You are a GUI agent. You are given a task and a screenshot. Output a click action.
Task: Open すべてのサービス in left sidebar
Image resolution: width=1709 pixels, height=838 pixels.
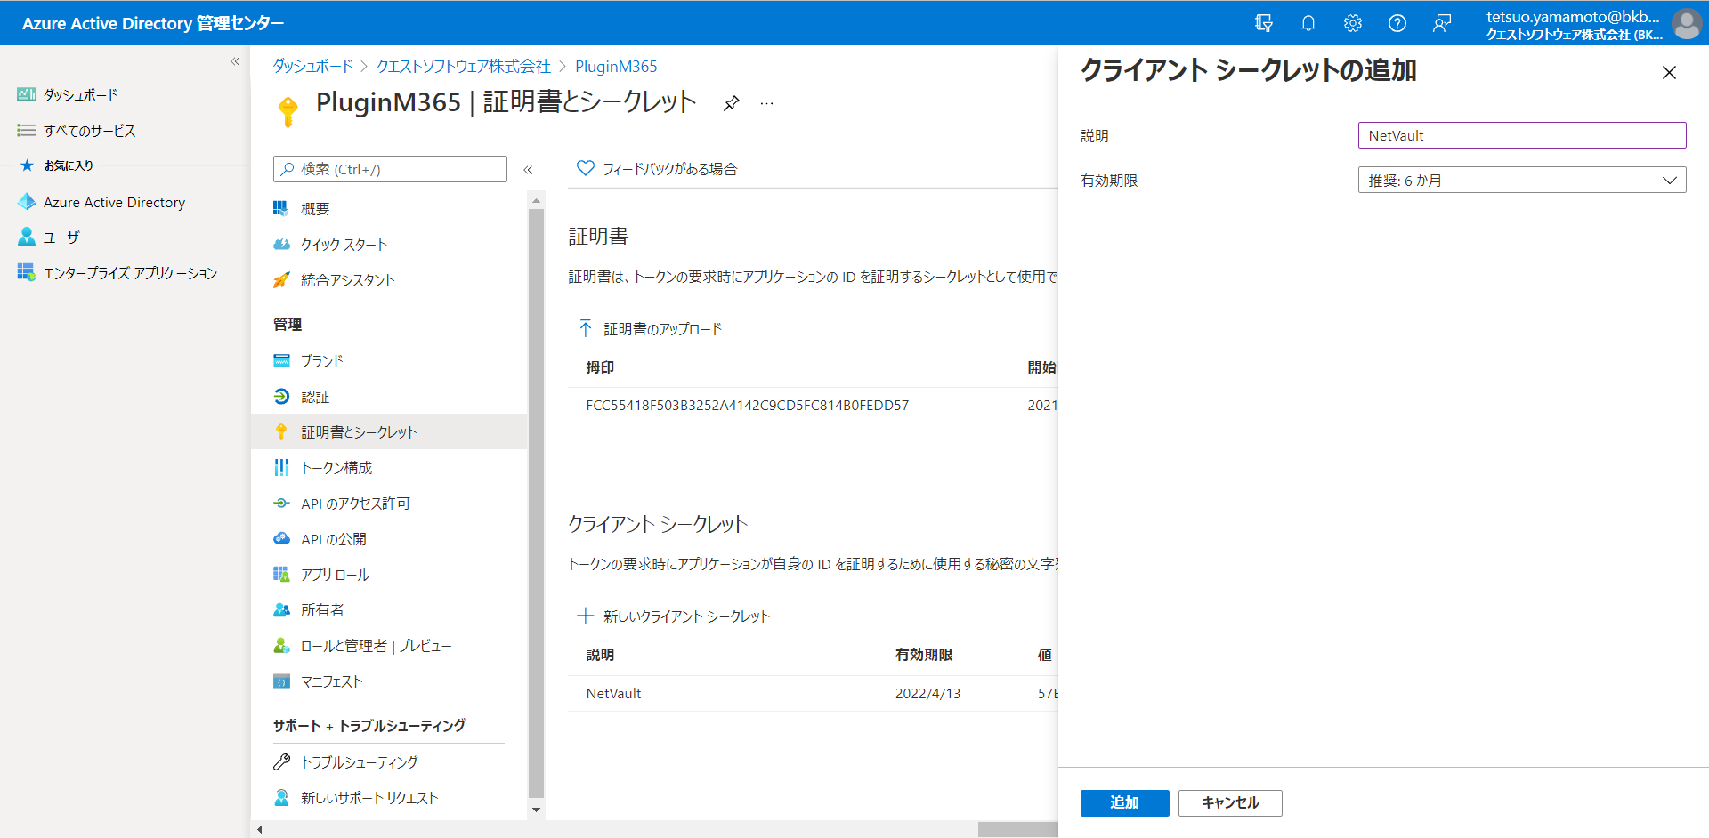[x=77, y=130]
